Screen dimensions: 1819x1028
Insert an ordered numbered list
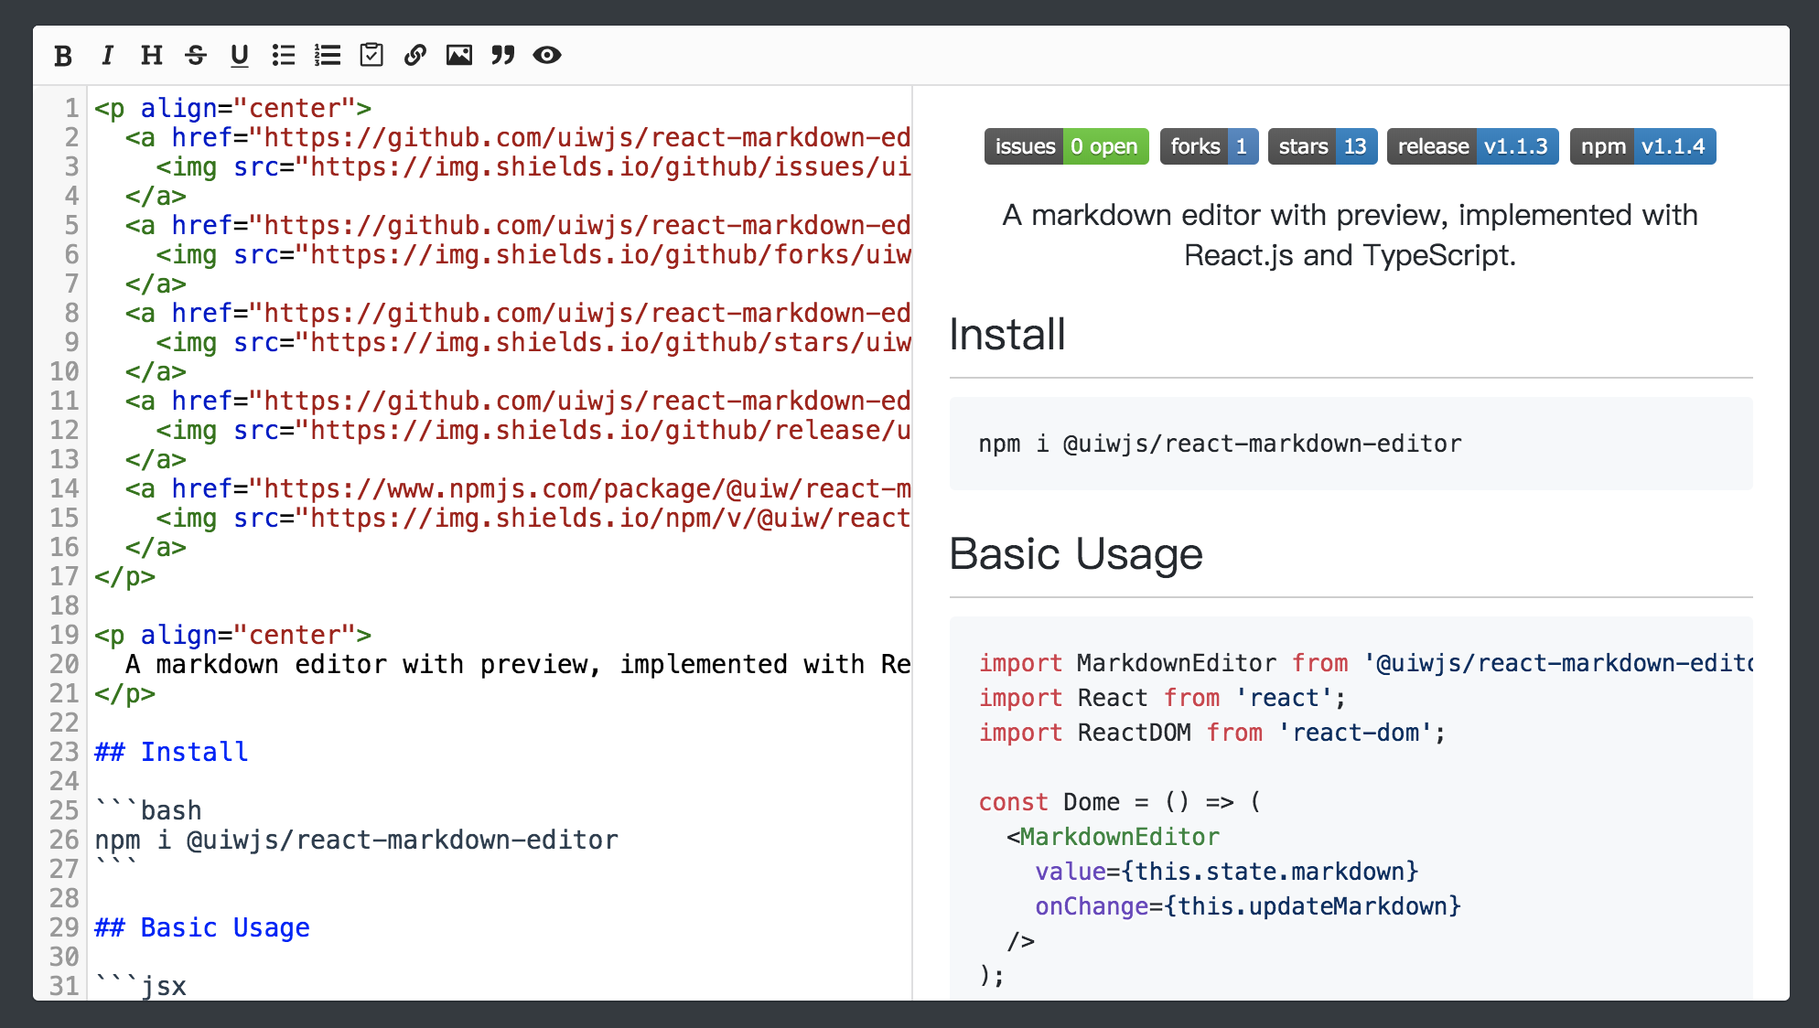point(328,55)
